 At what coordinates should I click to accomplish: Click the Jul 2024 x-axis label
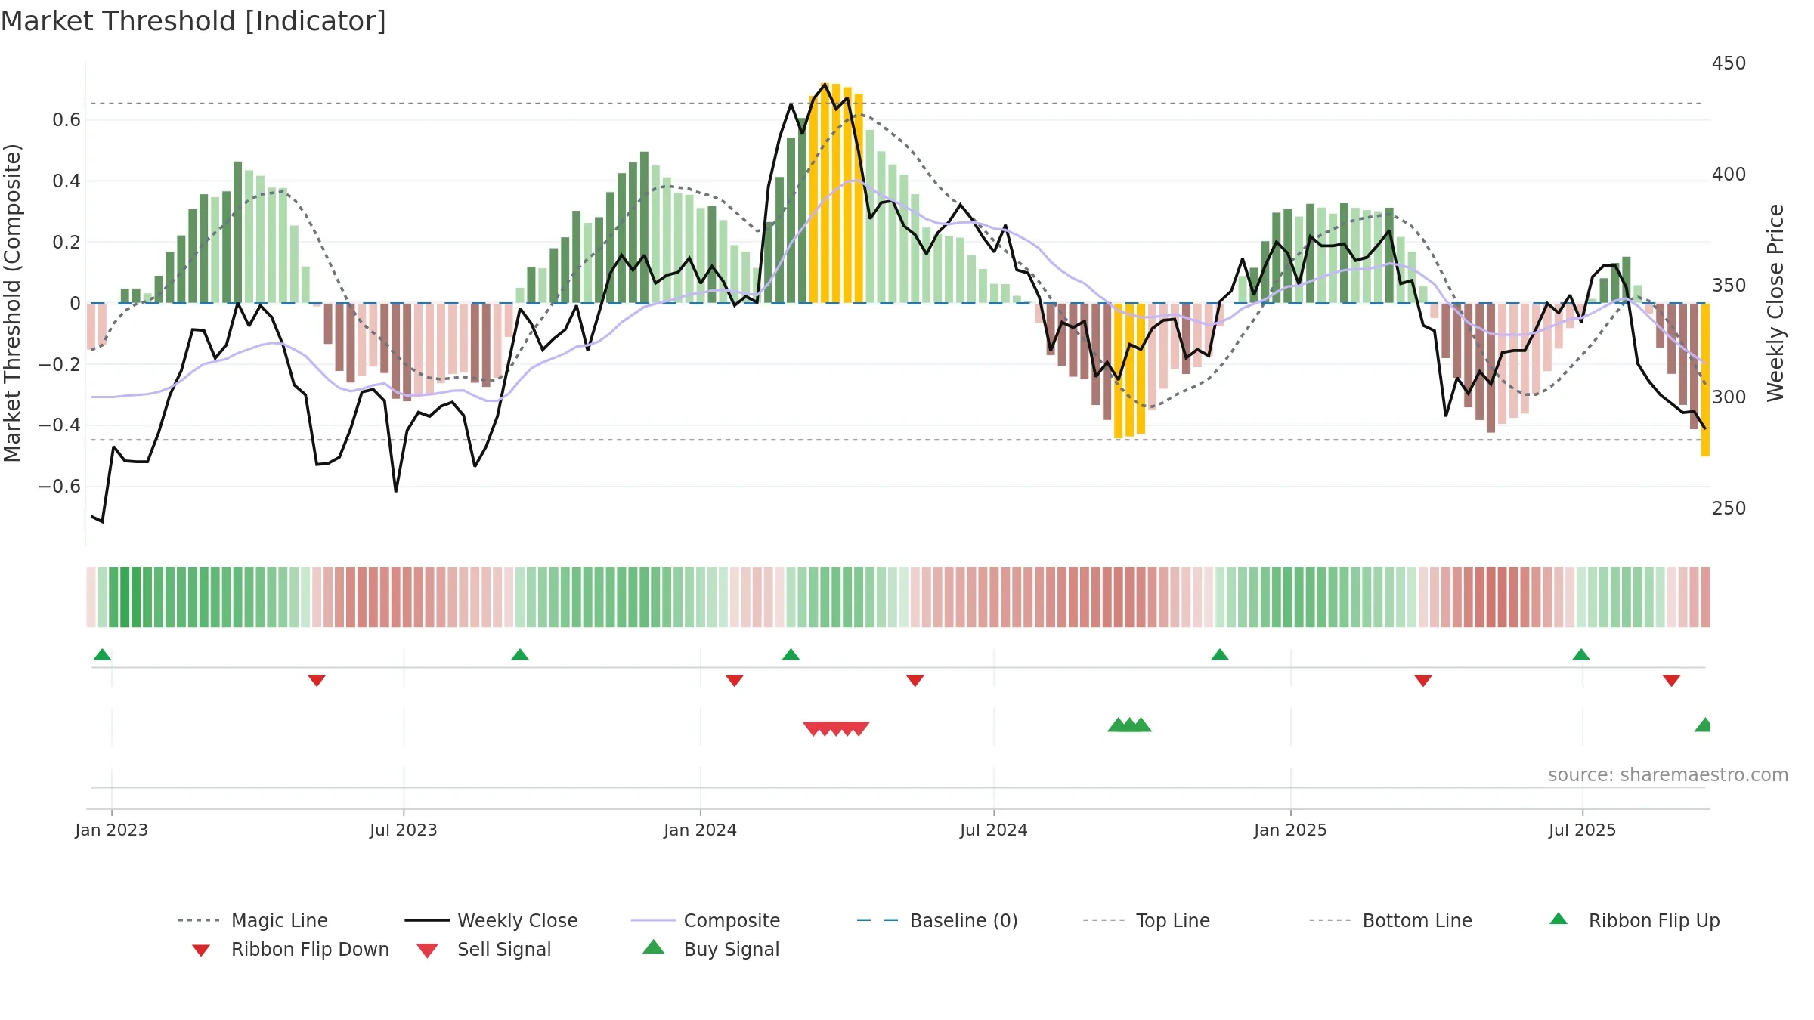pyautogui.click(x=994, y=830)
